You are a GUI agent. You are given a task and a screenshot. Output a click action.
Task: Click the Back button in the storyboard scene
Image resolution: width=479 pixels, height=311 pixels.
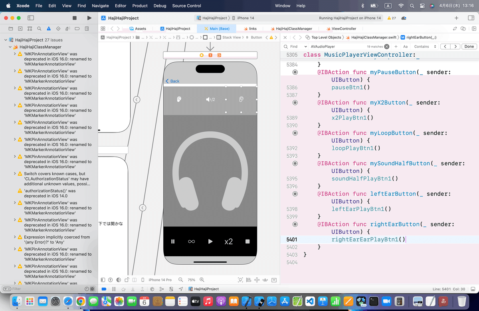point(172,81)
